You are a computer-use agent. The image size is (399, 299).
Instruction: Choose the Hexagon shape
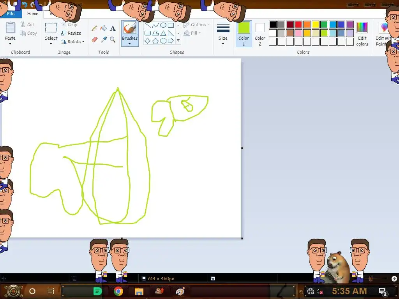click(163, 40)
